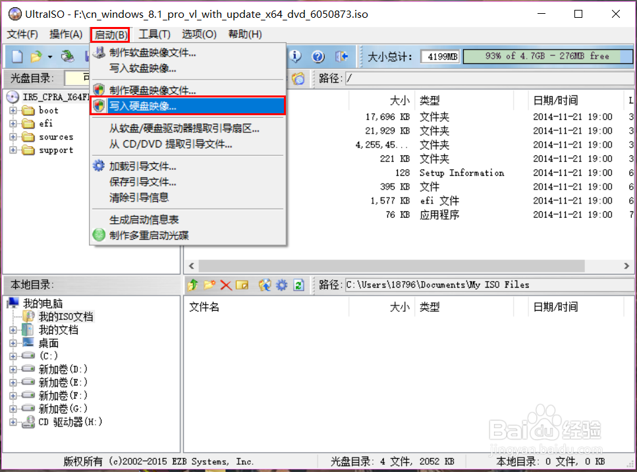
Task: Click the floppy icon for 制作软盘映像文件
Action: point(99,53)
